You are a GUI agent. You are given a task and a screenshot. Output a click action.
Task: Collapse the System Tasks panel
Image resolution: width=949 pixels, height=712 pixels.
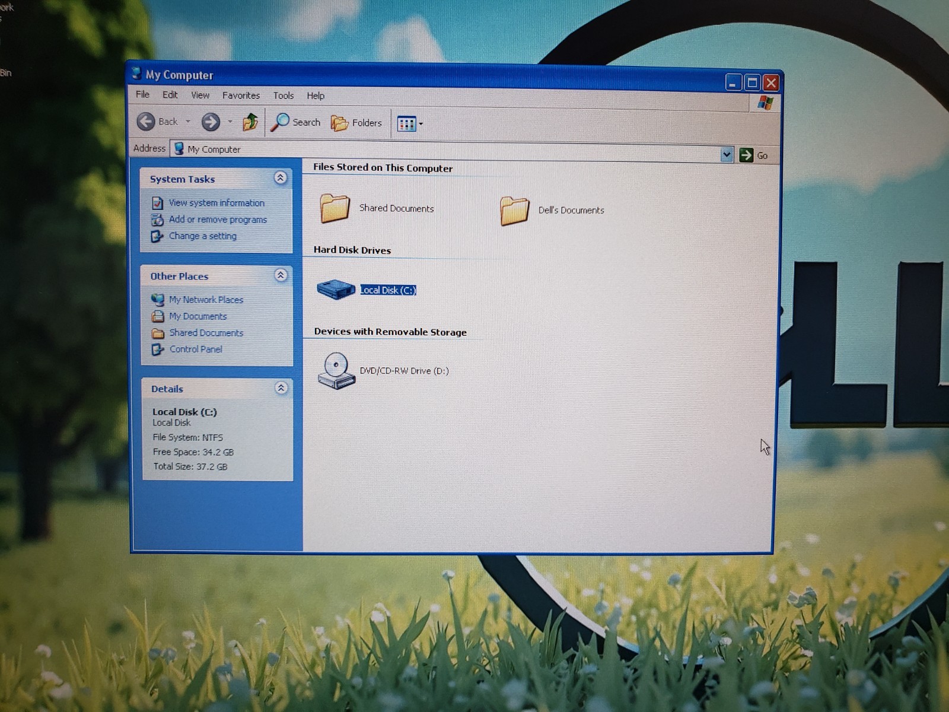click(x=281, y=177)
